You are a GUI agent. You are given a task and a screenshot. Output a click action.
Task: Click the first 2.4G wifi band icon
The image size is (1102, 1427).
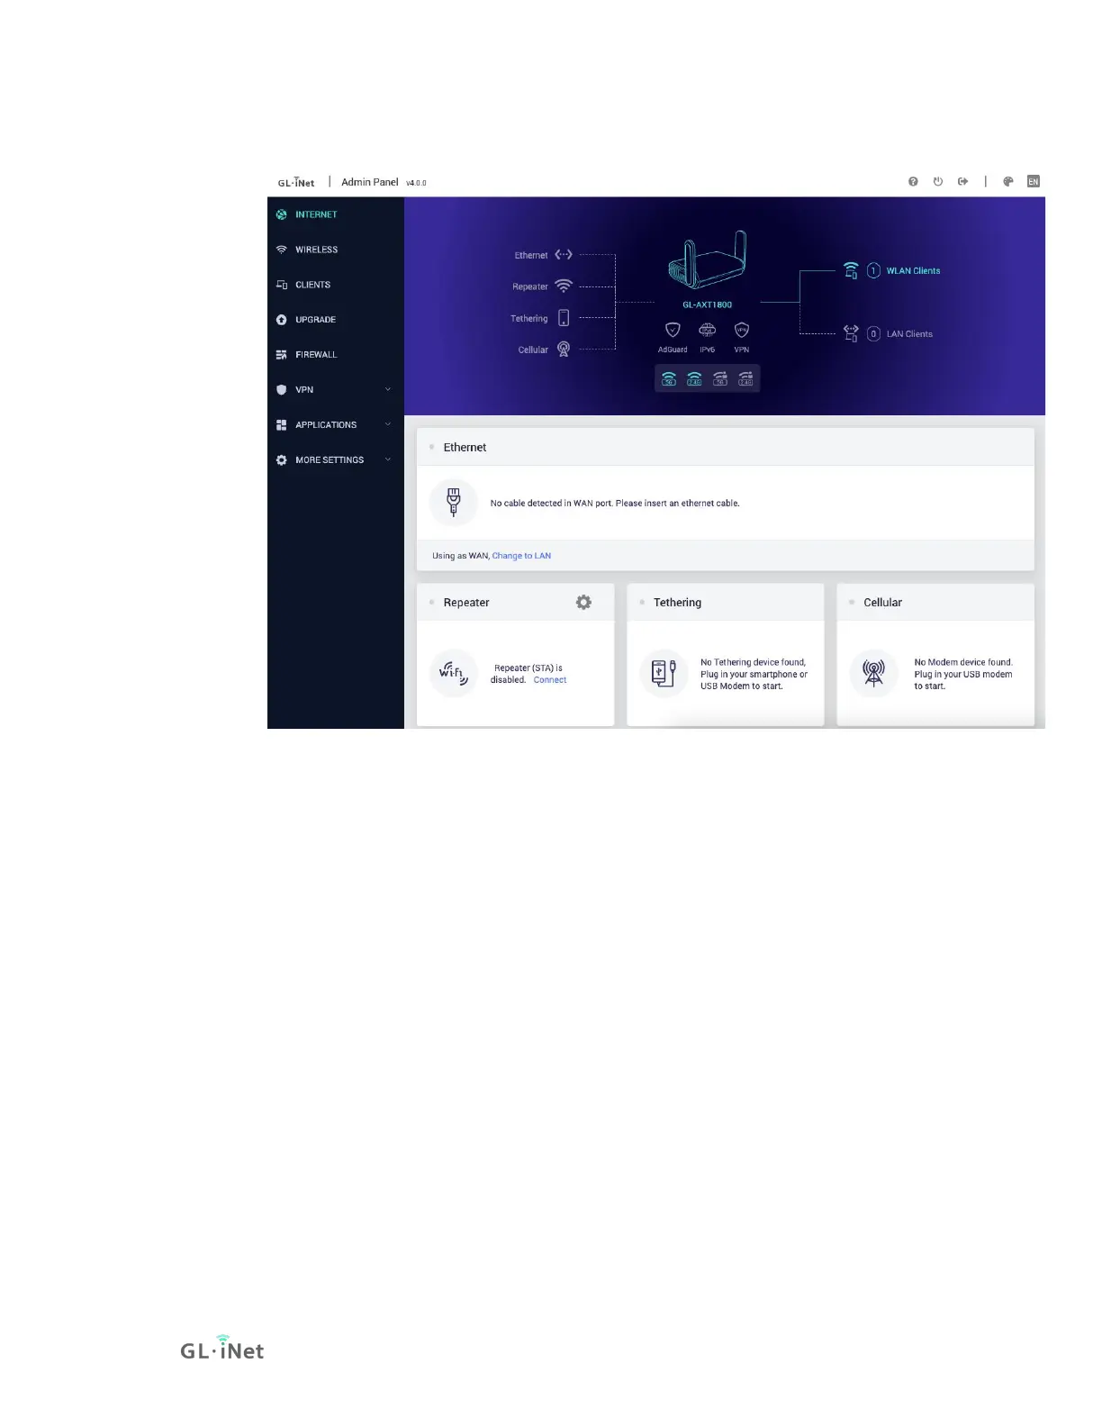pyautogui.click(x=694, y=378)
